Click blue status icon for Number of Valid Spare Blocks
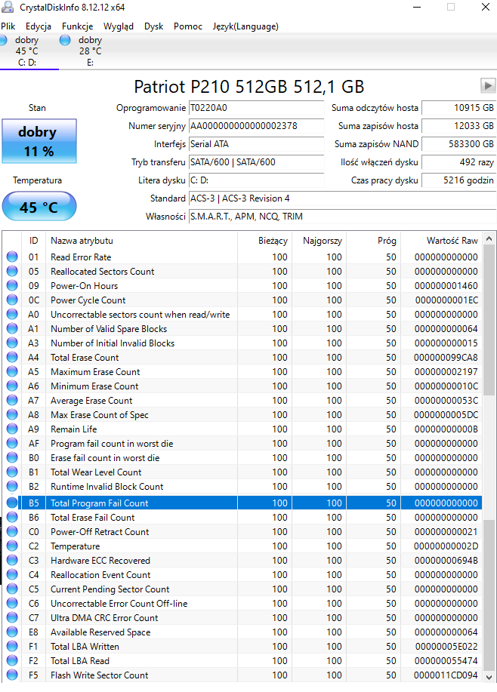This screenshot has height=692, width=497. (x=12, y=328)
